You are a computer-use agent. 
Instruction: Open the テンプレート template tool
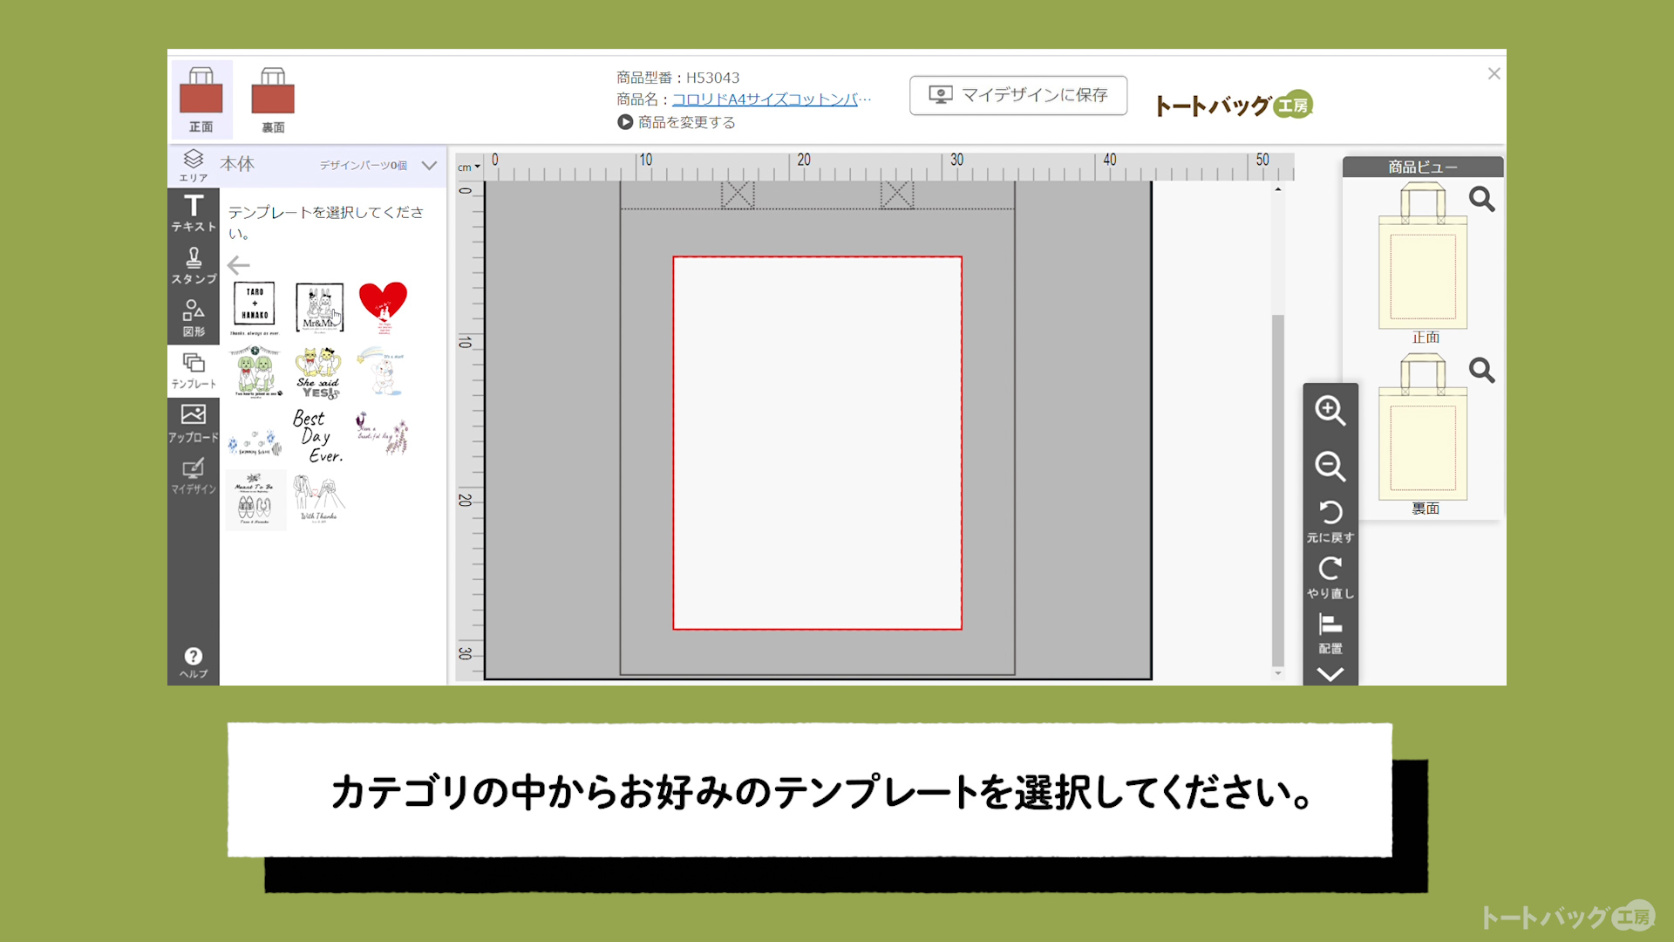pyautogui.click(x=194, y=371)
